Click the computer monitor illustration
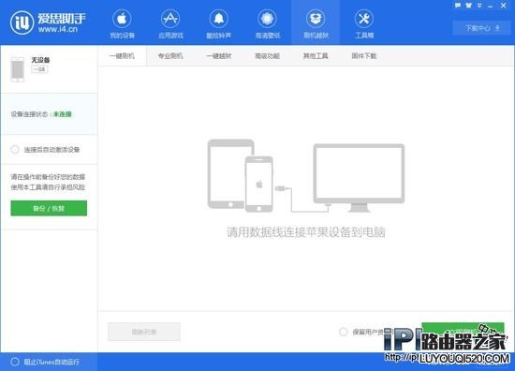This screenshot has width=515, height=371. tap(359, 177)
